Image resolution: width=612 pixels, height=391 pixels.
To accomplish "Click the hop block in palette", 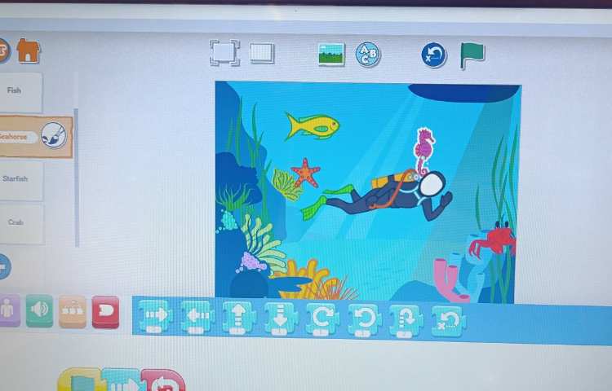I will pyautogui.click(x=406, y=320).
